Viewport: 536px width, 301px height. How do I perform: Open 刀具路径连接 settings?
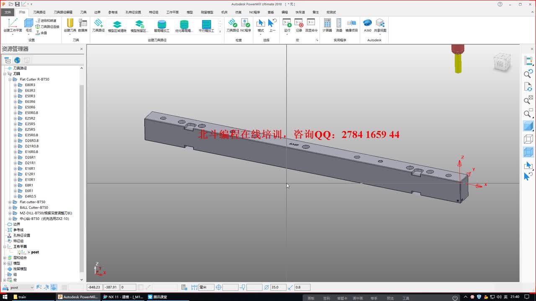coord(47,26)
